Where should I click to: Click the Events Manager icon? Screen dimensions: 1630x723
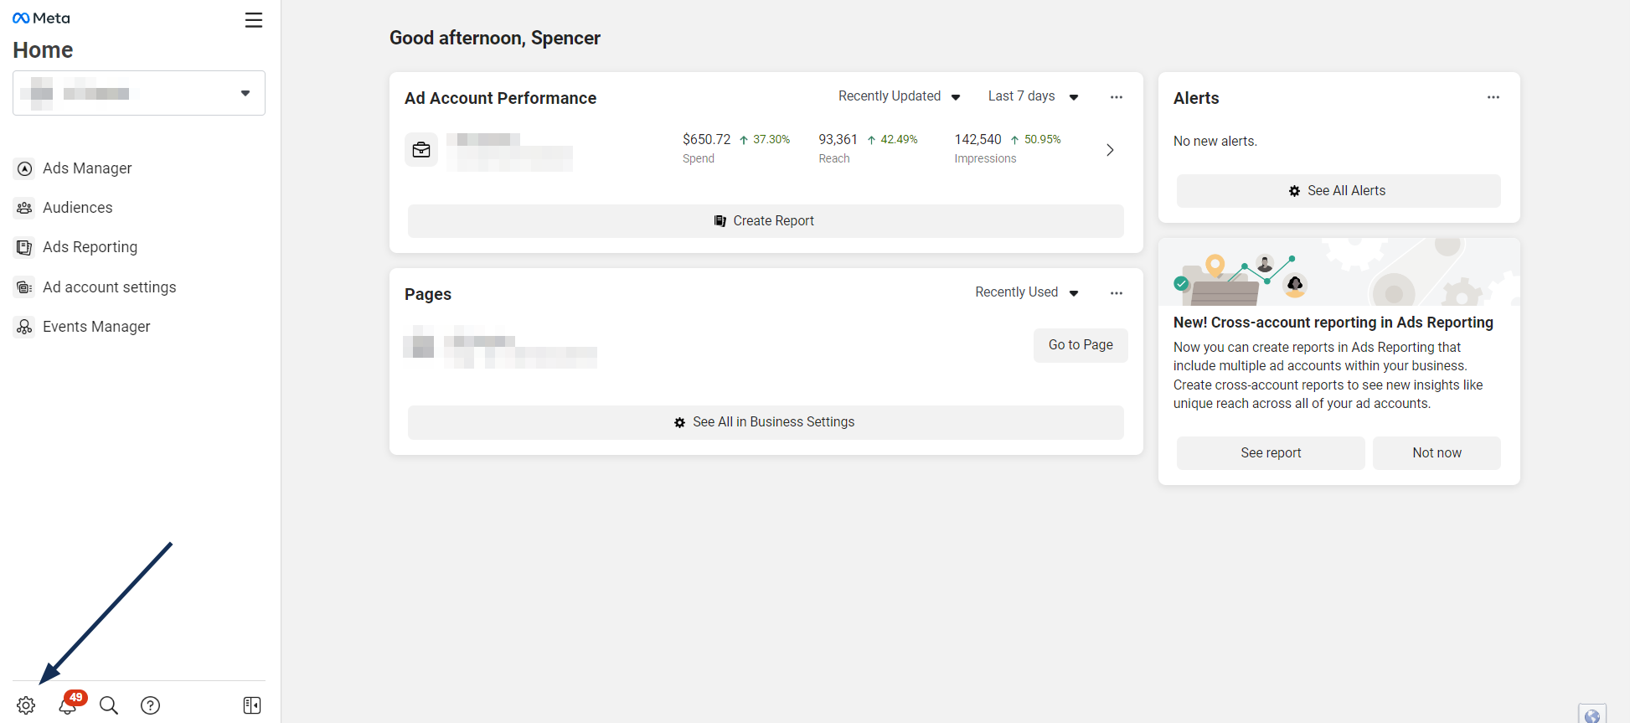(x=25, y=327)
